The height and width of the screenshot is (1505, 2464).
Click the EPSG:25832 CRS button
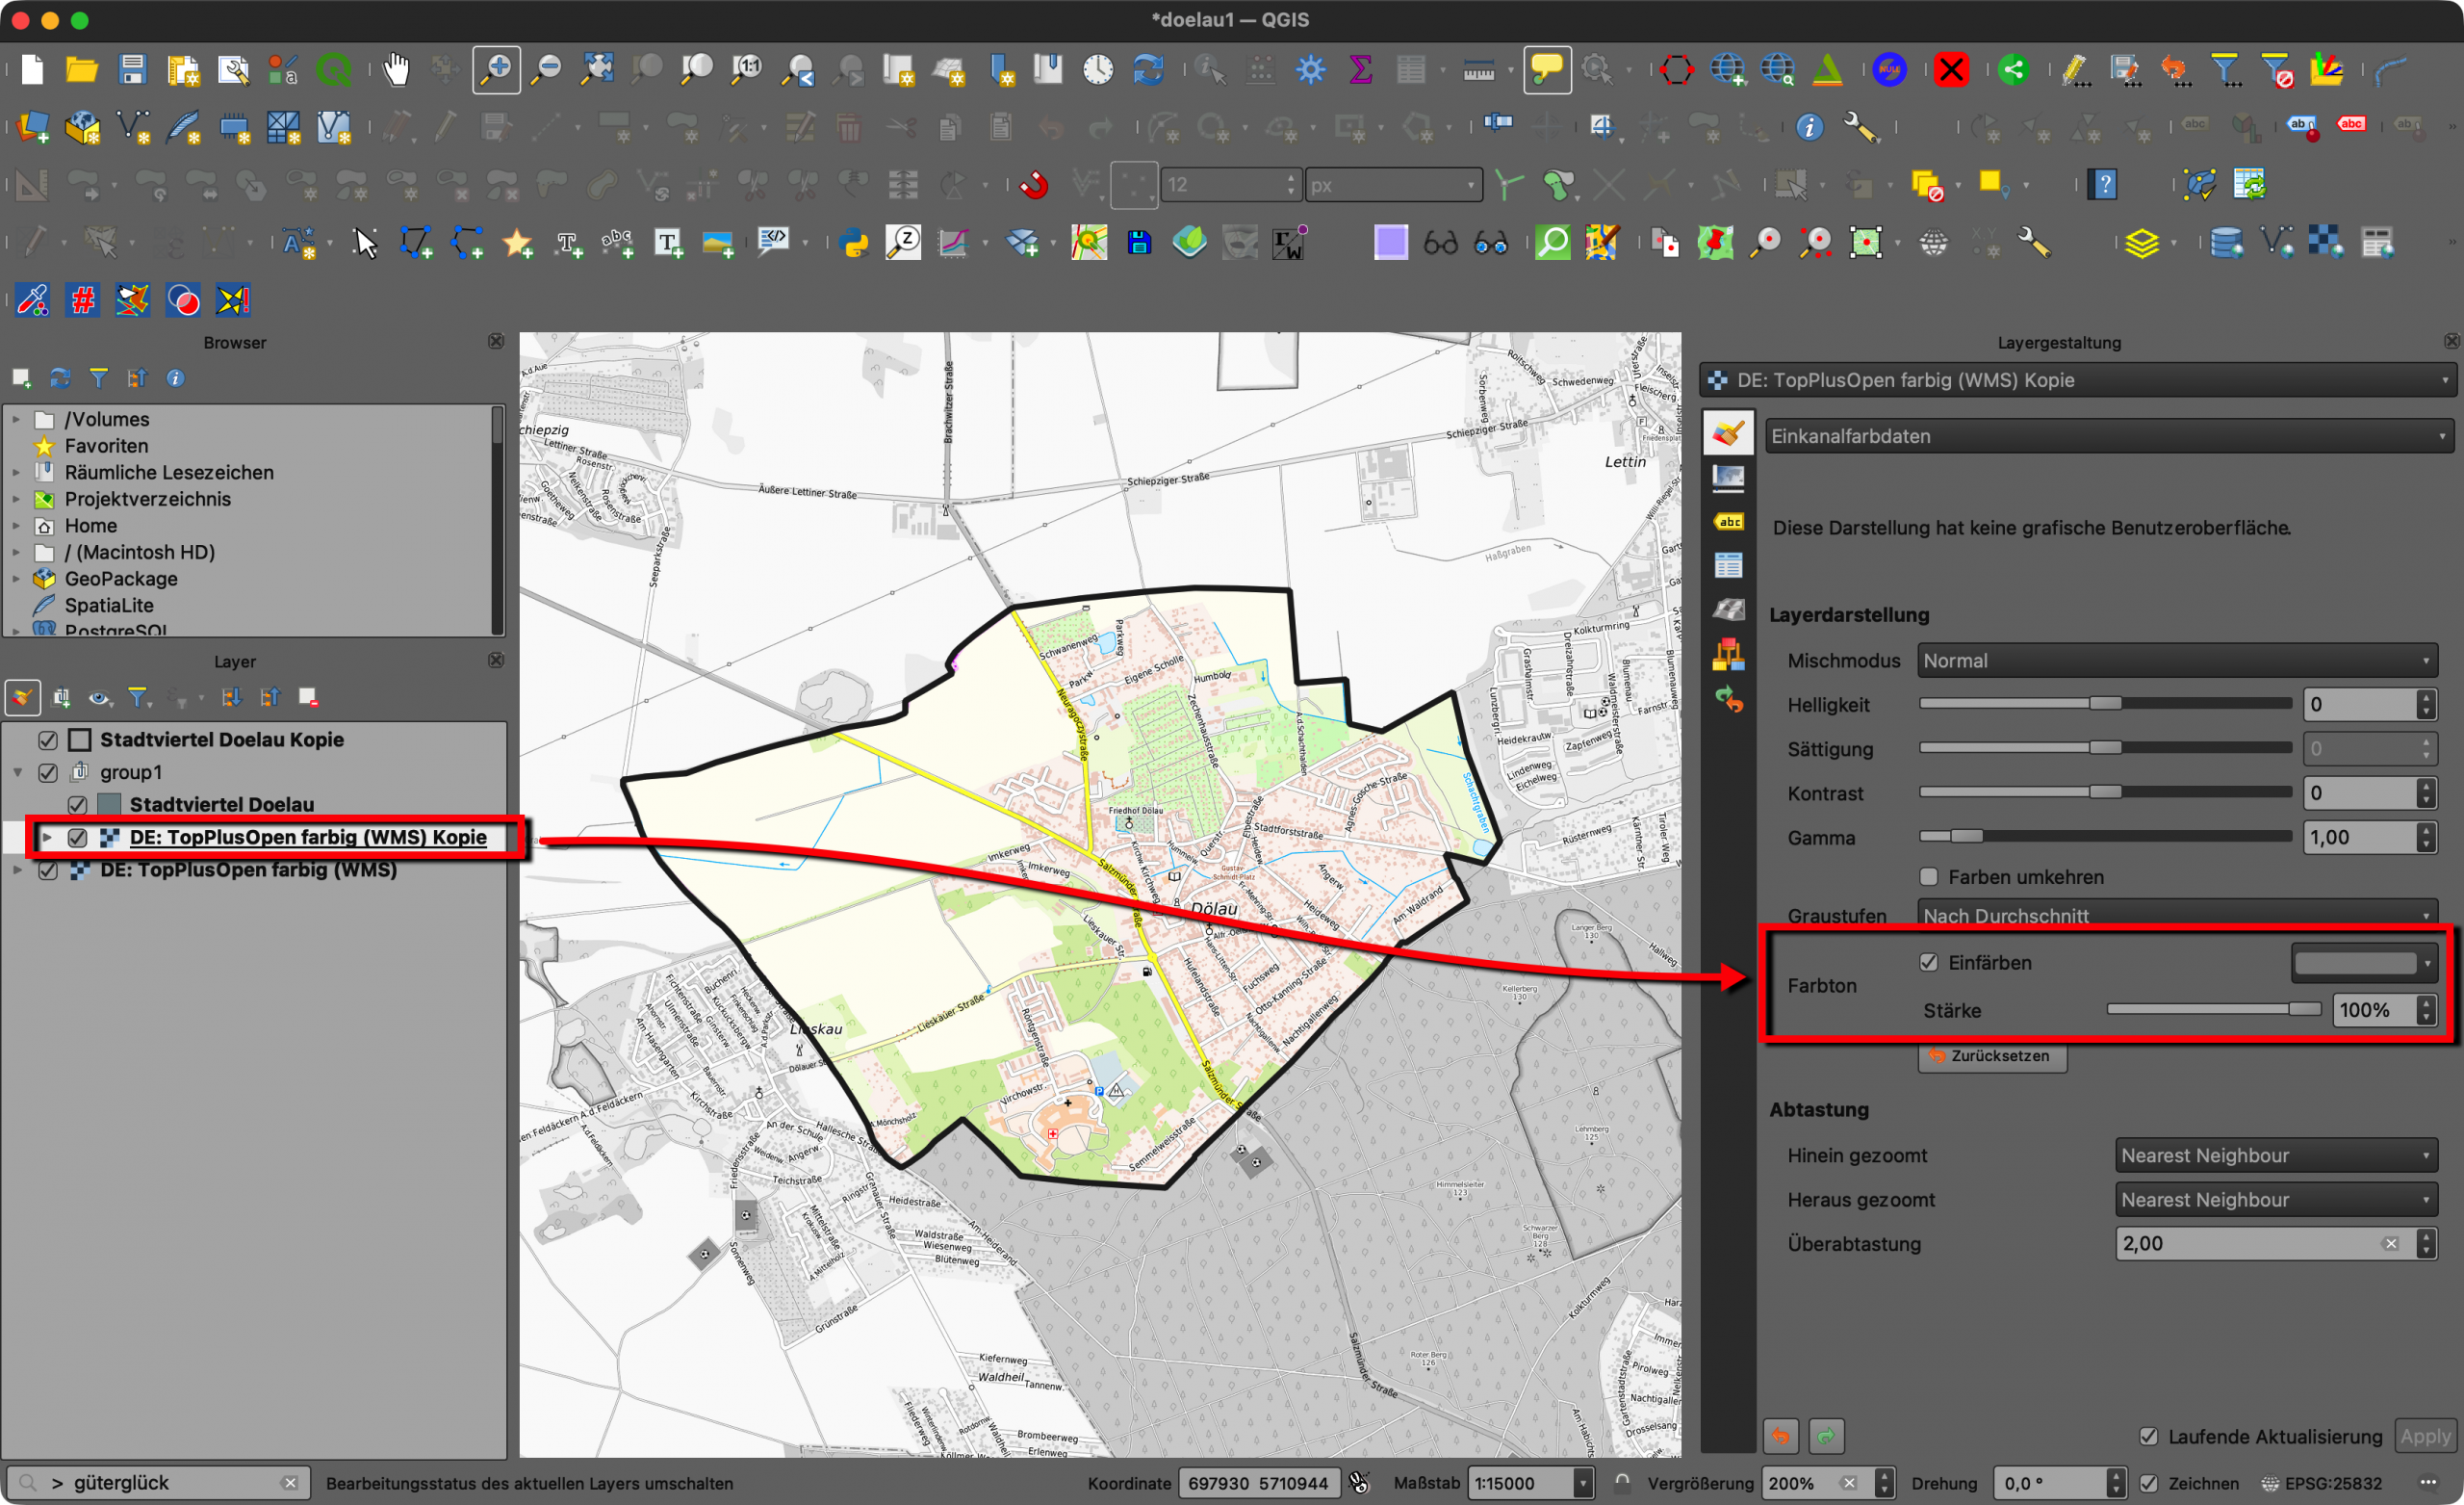pyautogui.click(x=2323, y=1483)
